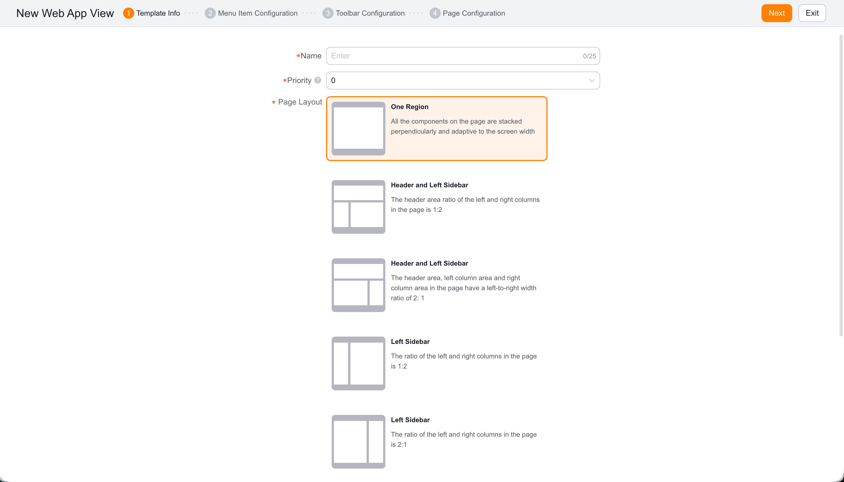Choose the Header and Left Sidebar 2:1 thumbnail

(x=358, y=285)
